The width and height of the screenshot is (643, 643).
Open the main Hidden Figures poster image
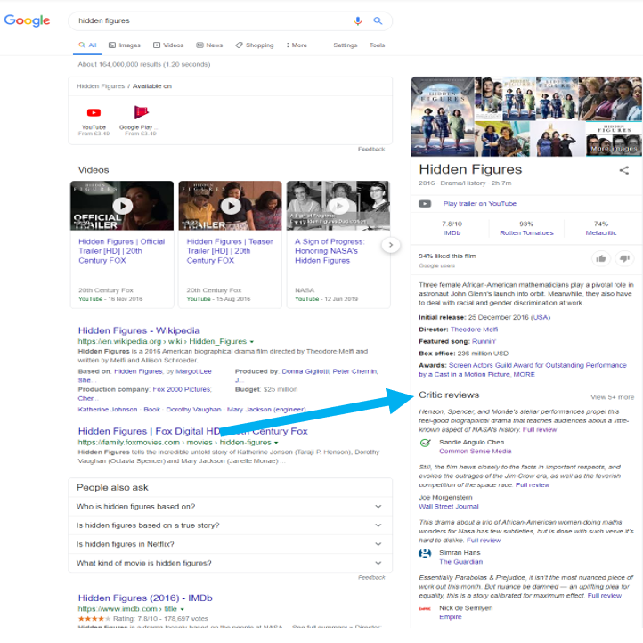tap(443, 117)
